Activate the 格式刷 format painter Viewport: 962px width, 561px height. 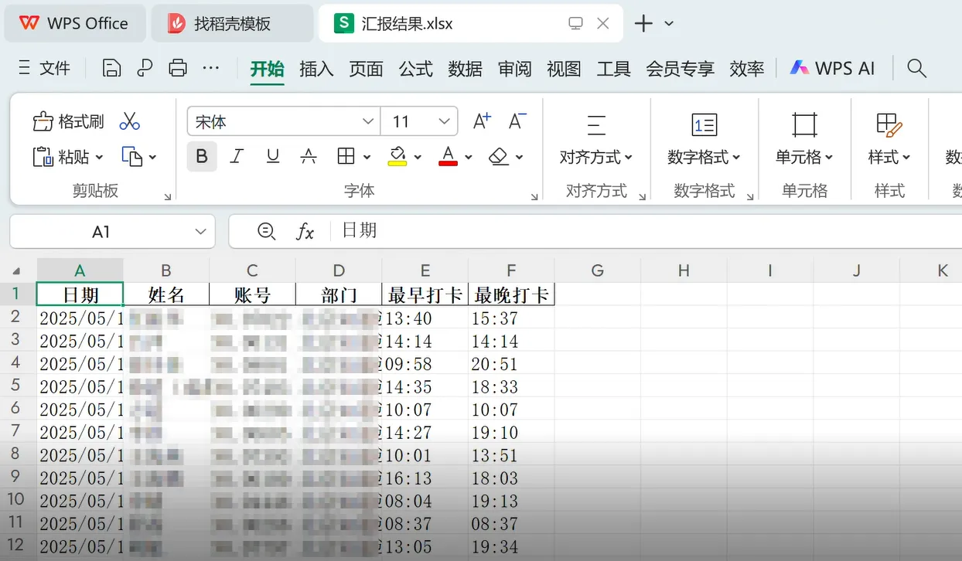pos(68,121)
